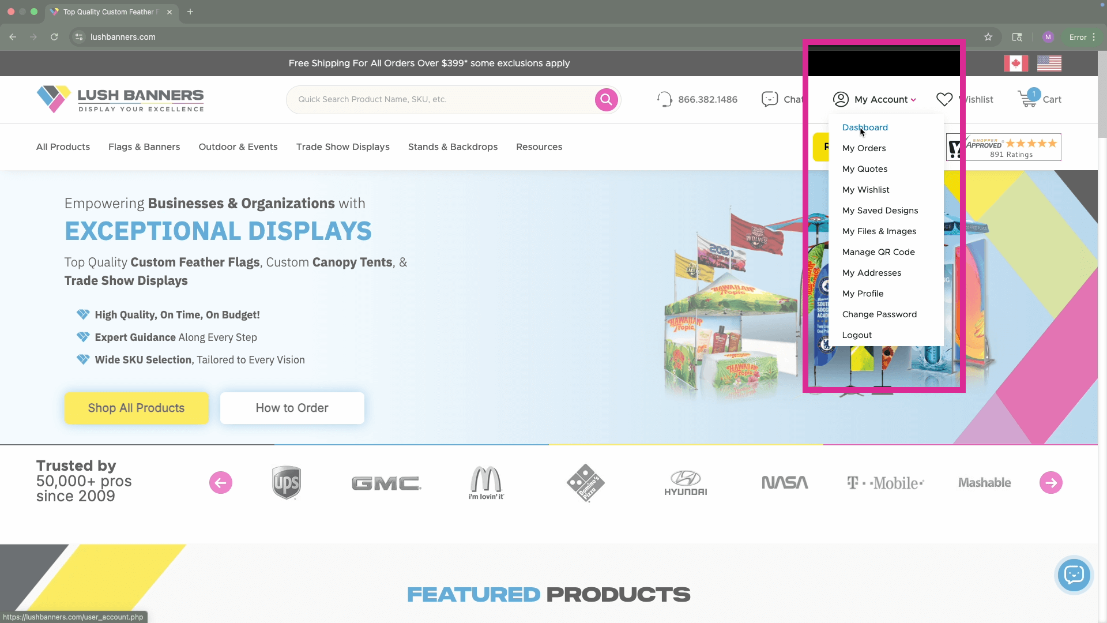Open the floating chat bubble widget
This screenshot has height=623, width=1107.
point(1074,575)
